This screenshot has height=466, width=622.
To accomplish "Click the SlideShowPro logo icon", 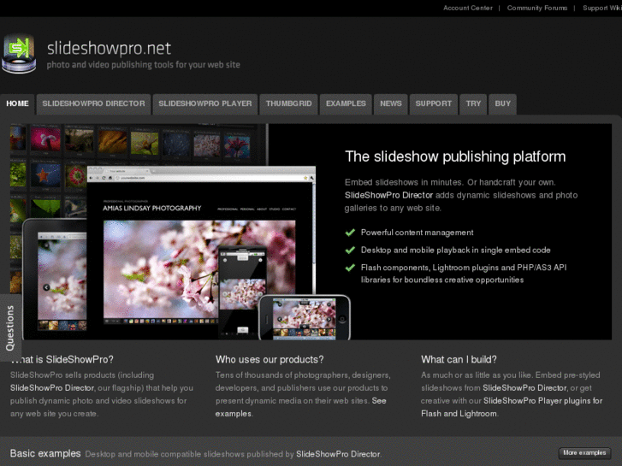I will 19,54.
